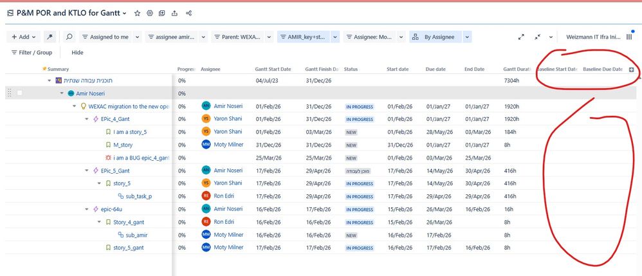
Task: Toggle the By Assignee grouping
Action: [x=436, y=37]
